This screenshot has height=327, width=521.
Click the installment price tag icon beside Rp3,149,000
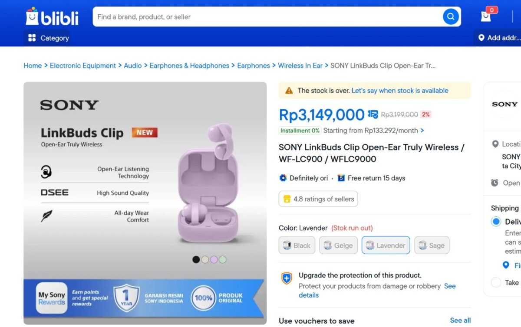(x=372, y=114)
